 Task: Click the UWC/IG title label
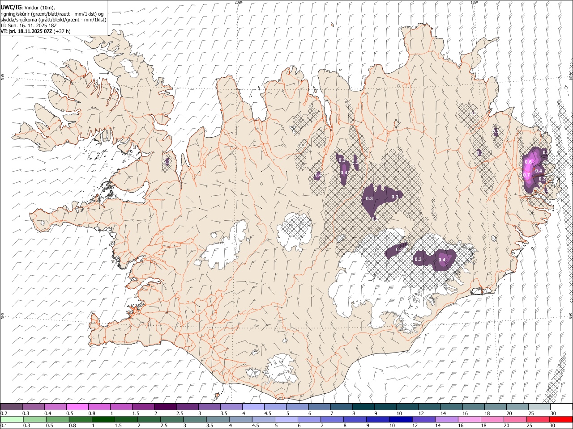pos(11,7)
